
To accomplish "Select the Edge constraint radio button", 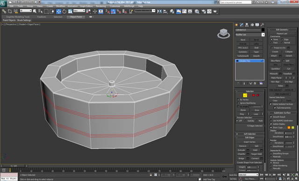I will 282,39.
